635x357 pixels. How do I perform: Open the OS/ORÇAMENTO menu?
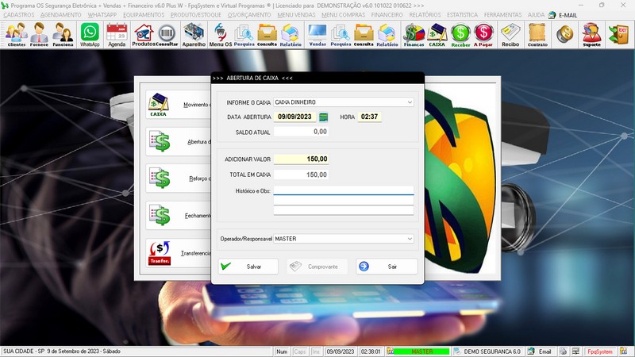pos(249,15)
